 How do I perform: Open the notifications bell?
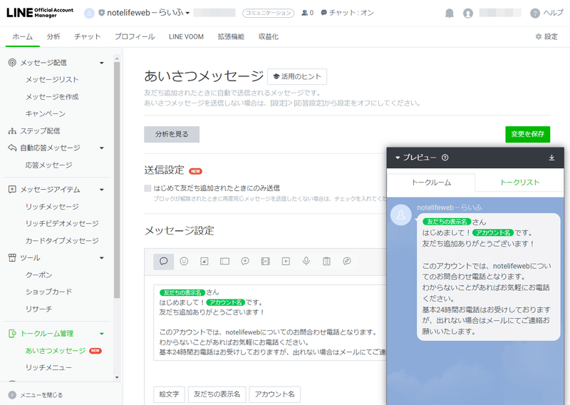pyautogui.click(x=450, y=14)
